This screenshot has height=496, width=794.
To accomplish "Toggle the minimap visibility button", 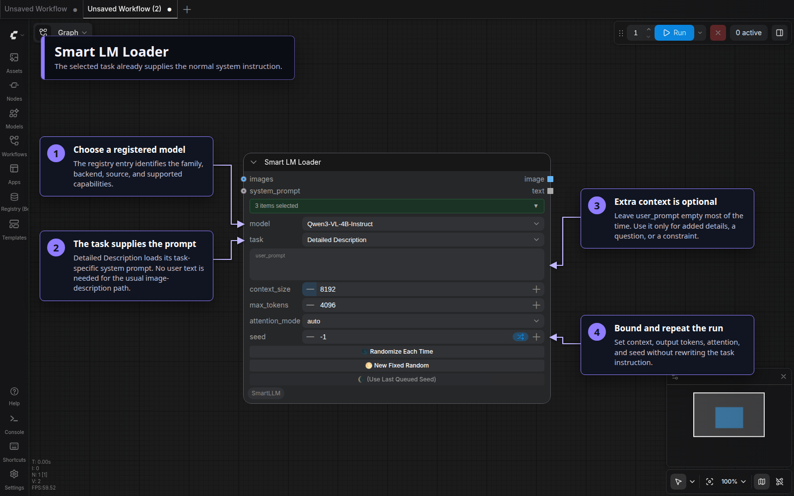I will pos(762,482).
